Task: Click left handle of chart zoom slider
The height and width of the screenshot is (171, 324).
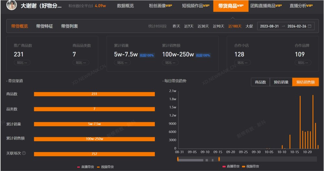Action: coord(178,159)
